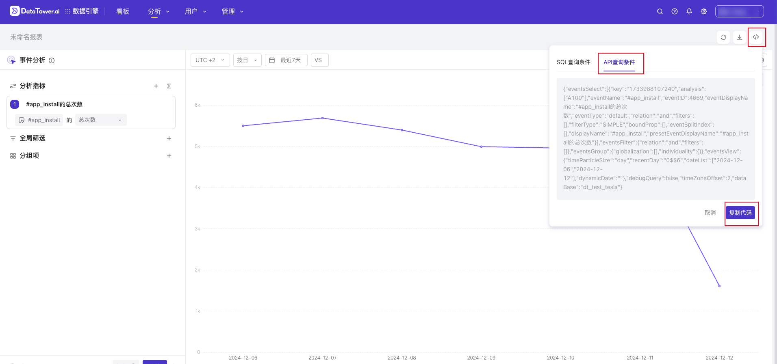Viewport: 777px width, 364px height.
Task: Click the API query JSON code block
Action: click(656, 138)
